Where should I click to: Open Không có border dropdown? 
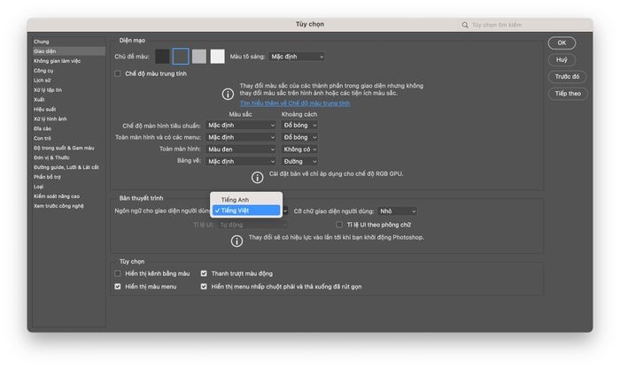click(x=299, y=149)
